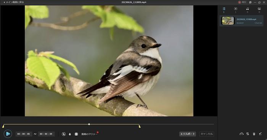Viewport: 267px width, 140px height.
Task: Open the cloud upload icon
Action: [x=241, y=134]
